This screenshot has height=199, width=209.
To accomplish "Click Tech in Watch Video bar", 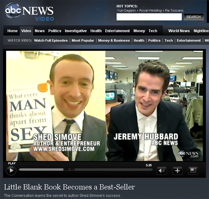I will tap(169, 40).
